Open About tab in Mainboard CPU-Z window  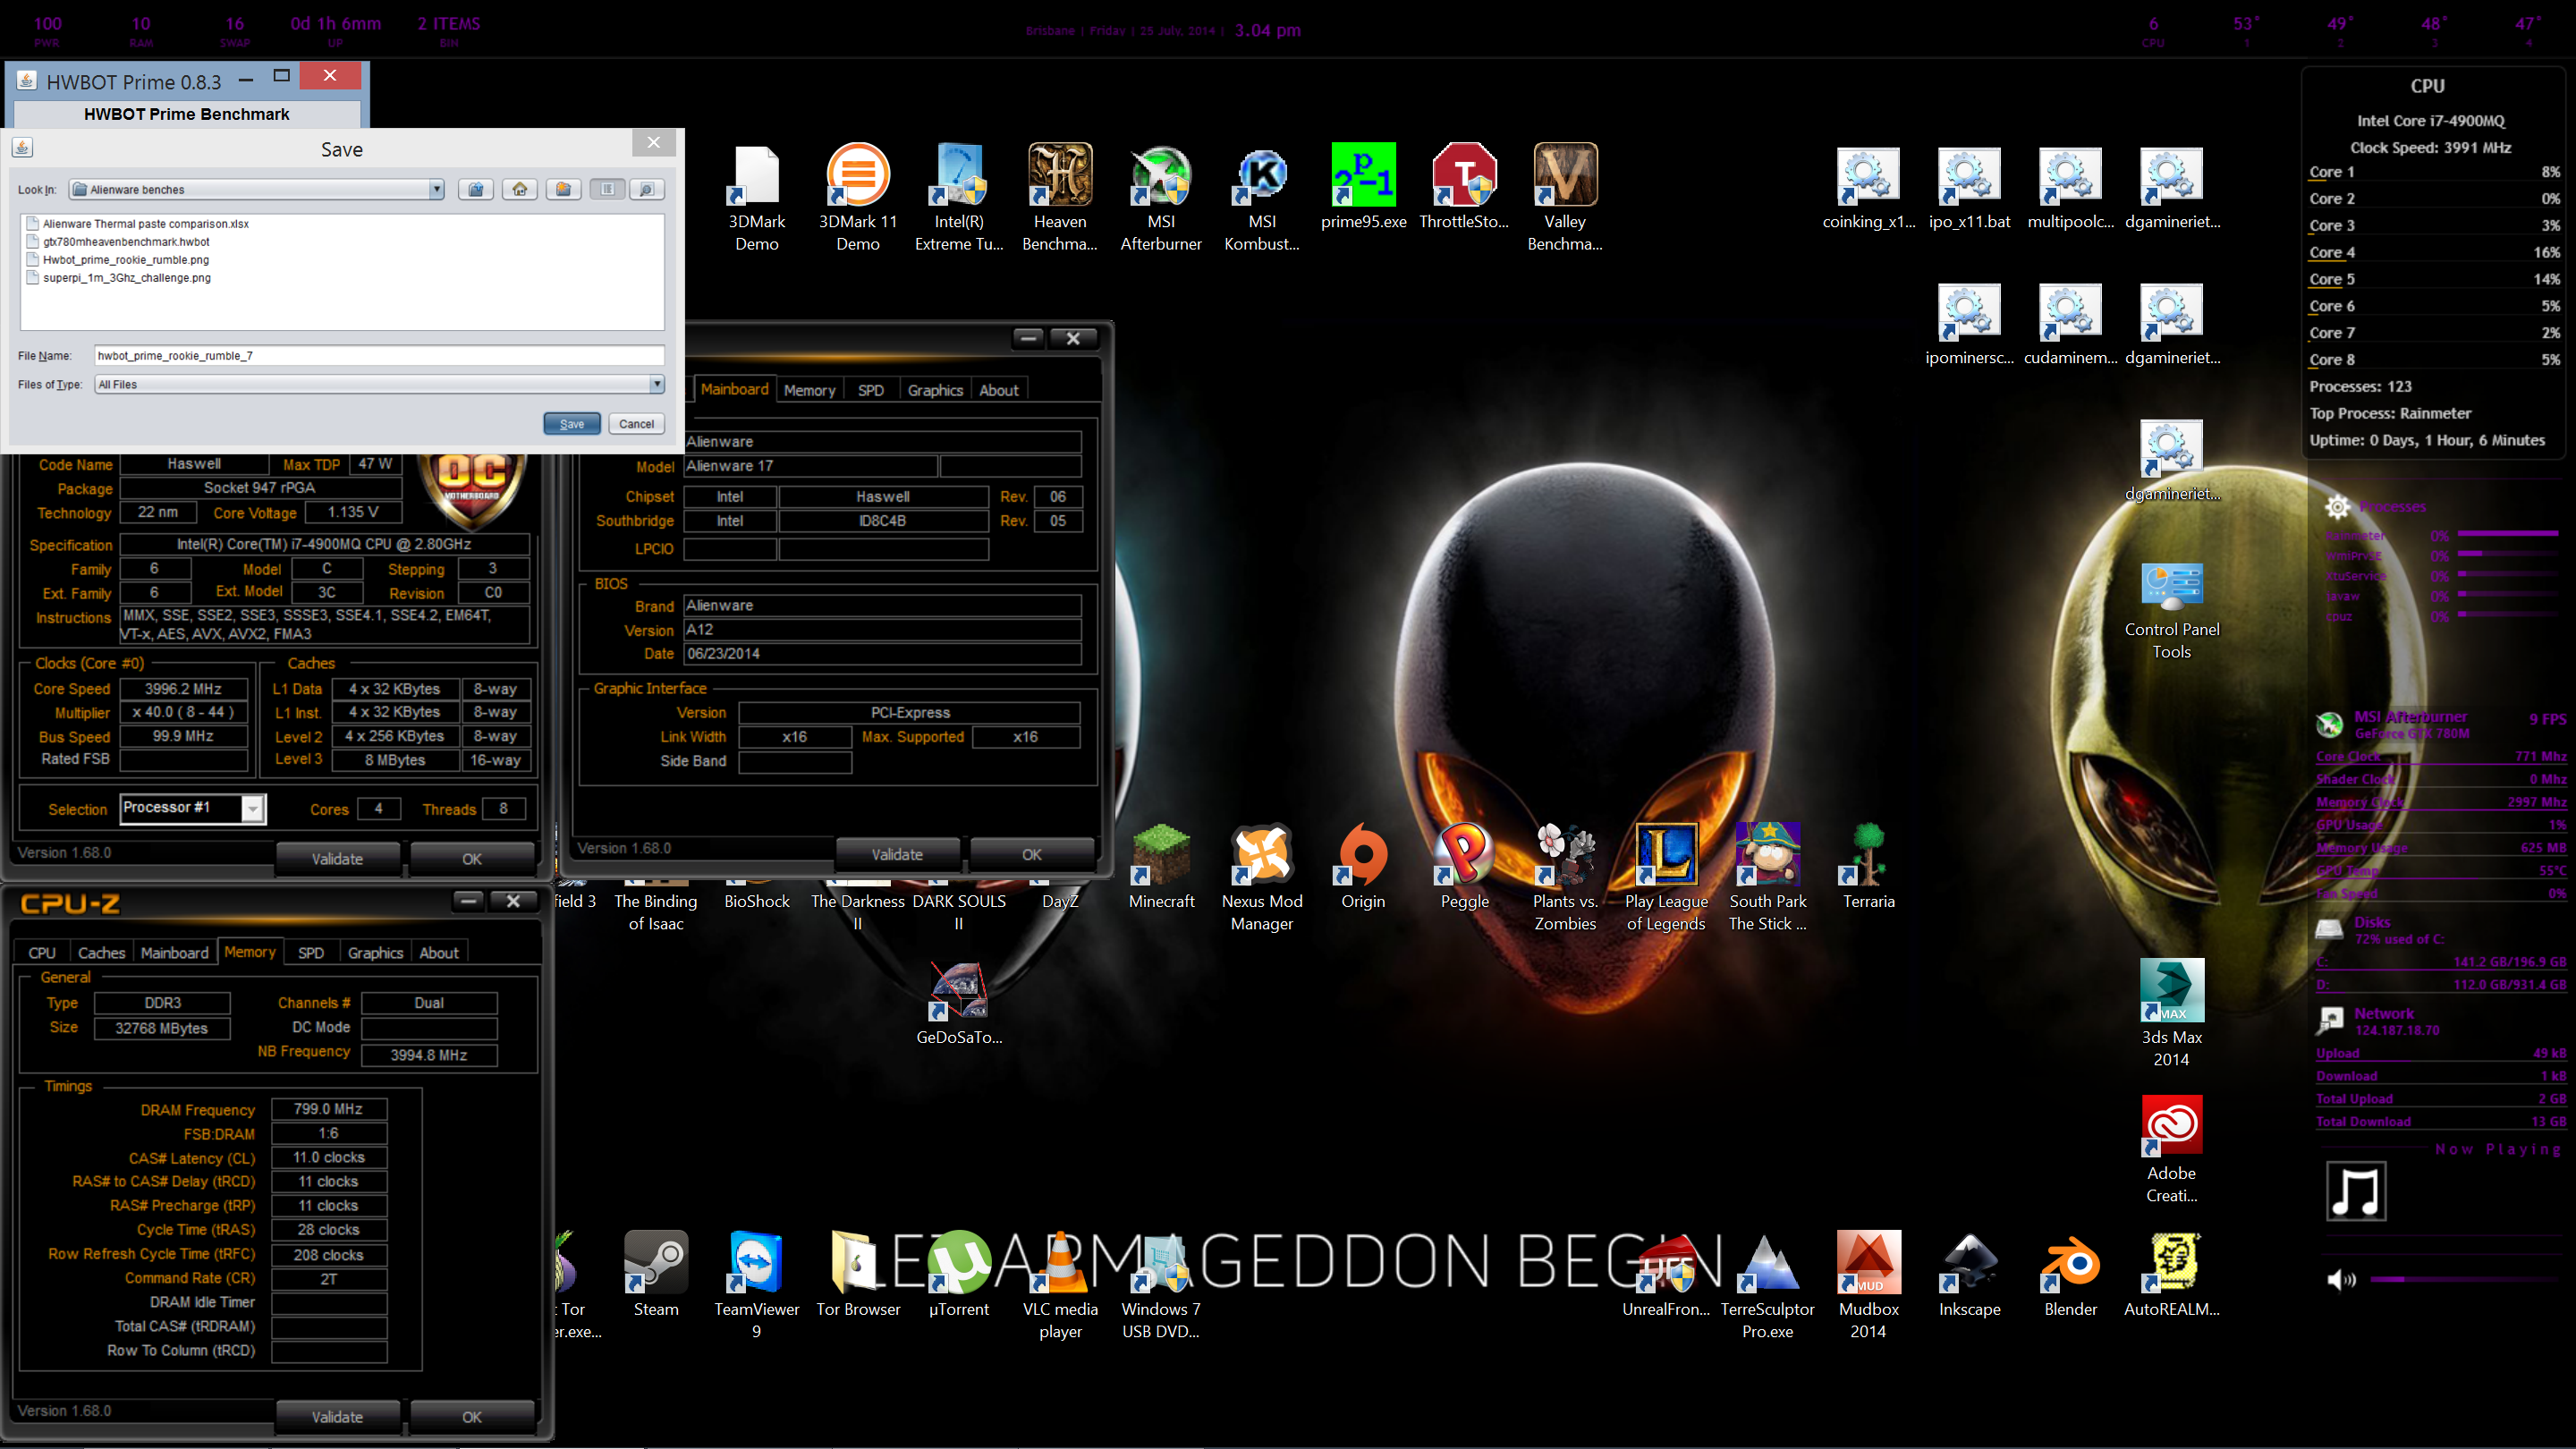coord(998,390)
